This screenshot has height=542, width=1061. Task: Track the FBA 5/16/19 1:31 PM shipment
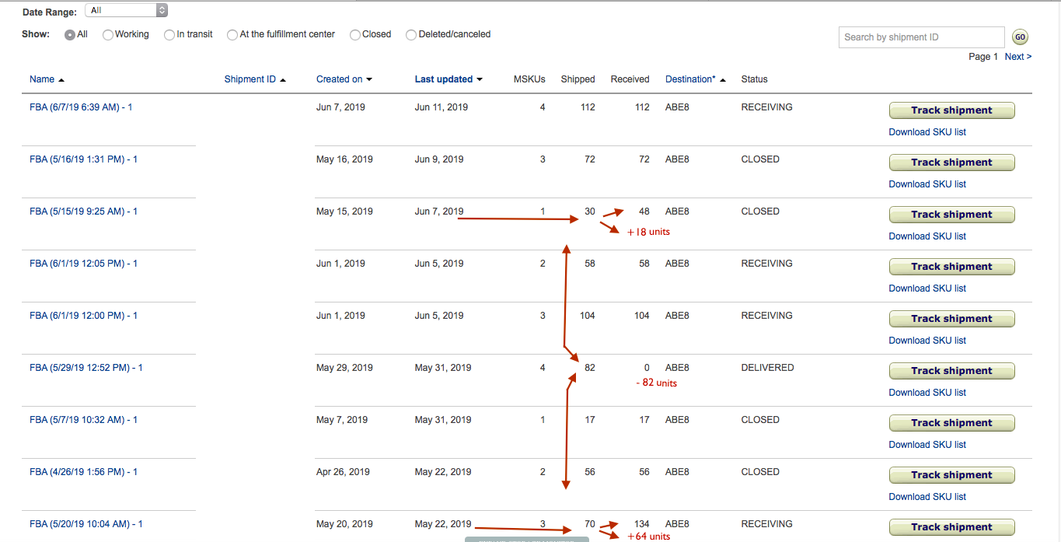pos(951,163)
